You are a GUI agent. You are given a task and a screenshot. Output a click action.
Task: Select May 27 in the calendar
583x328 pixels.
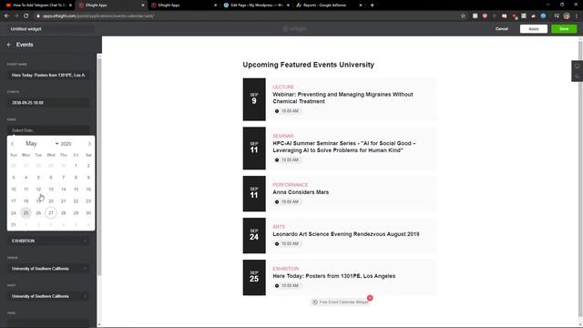click(51, 212)
